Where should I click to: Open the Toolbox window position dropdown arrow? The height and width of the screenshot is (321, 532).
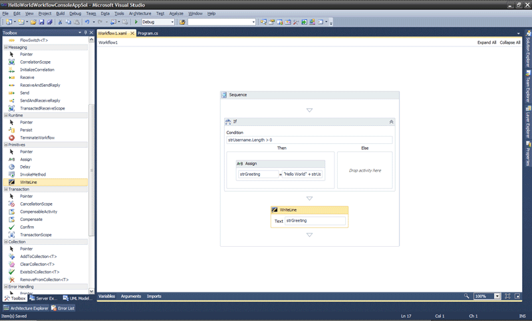80,32
